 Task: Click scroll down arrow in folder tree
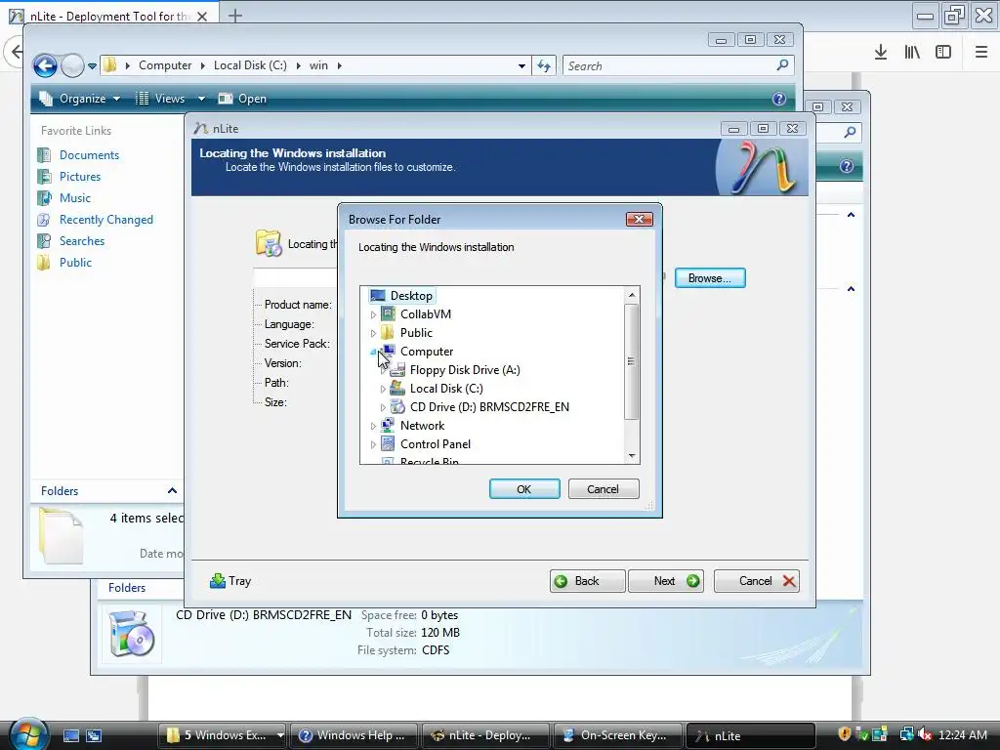coord(632,455)
